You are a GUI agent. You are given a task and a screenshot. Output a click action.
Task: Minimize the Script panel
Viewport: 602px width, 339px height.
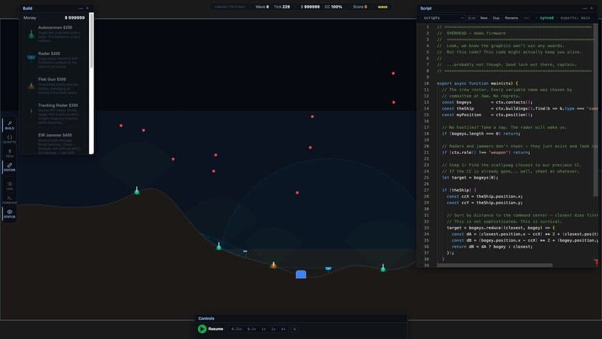coord(584,8)
